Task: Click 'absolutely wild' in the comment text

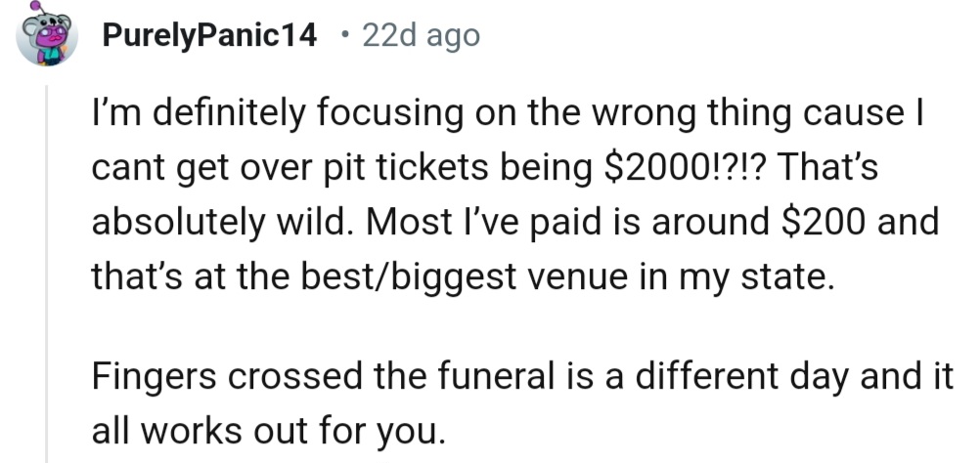Action: pyautogui.click(x=215, y=223)
